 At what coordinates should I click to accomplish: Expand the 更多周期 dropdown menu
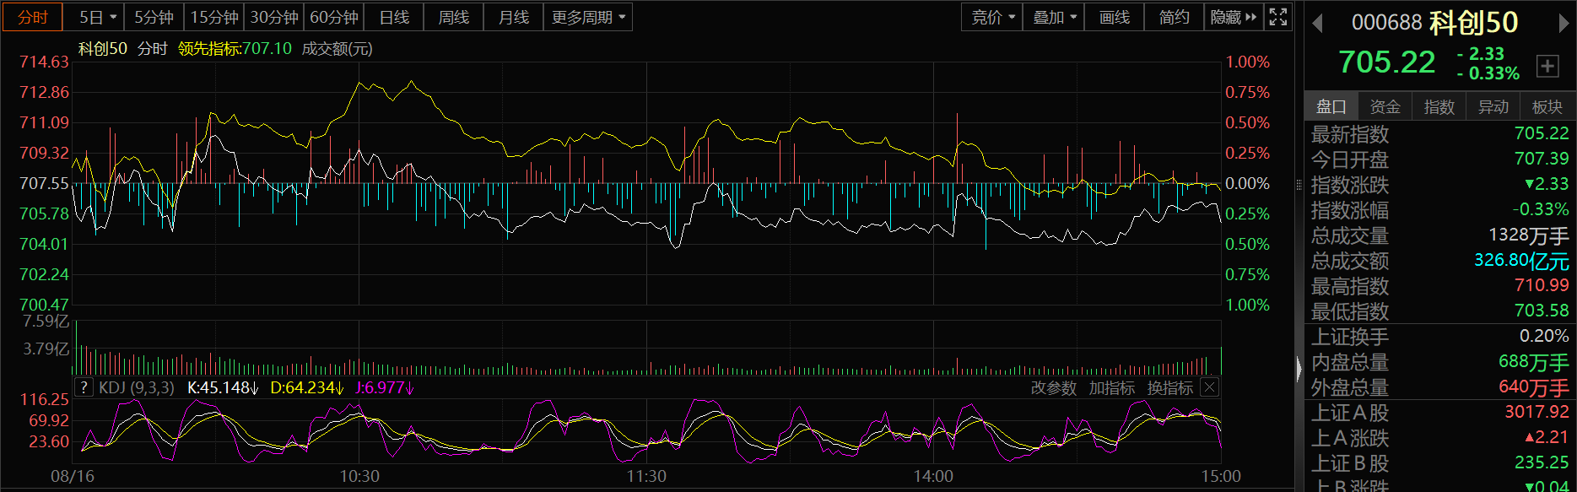(x=588, y=17)
